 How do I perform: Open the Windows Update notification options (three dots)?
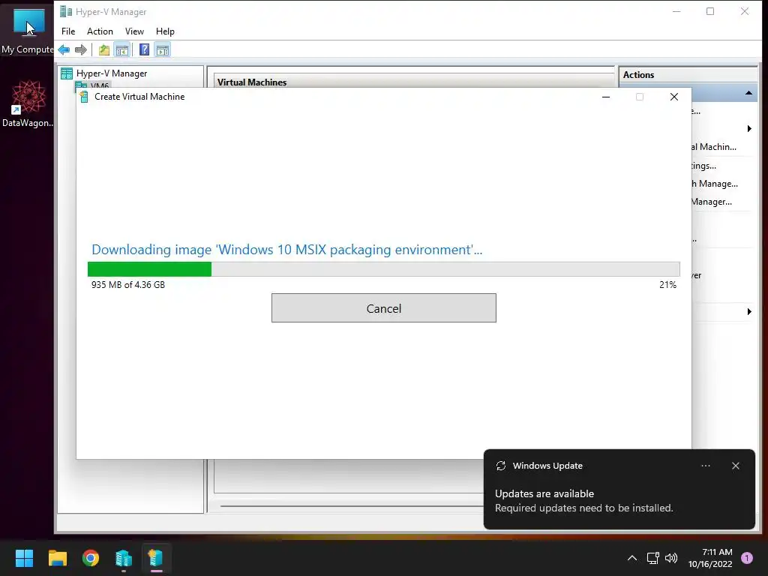pos(705,466)
